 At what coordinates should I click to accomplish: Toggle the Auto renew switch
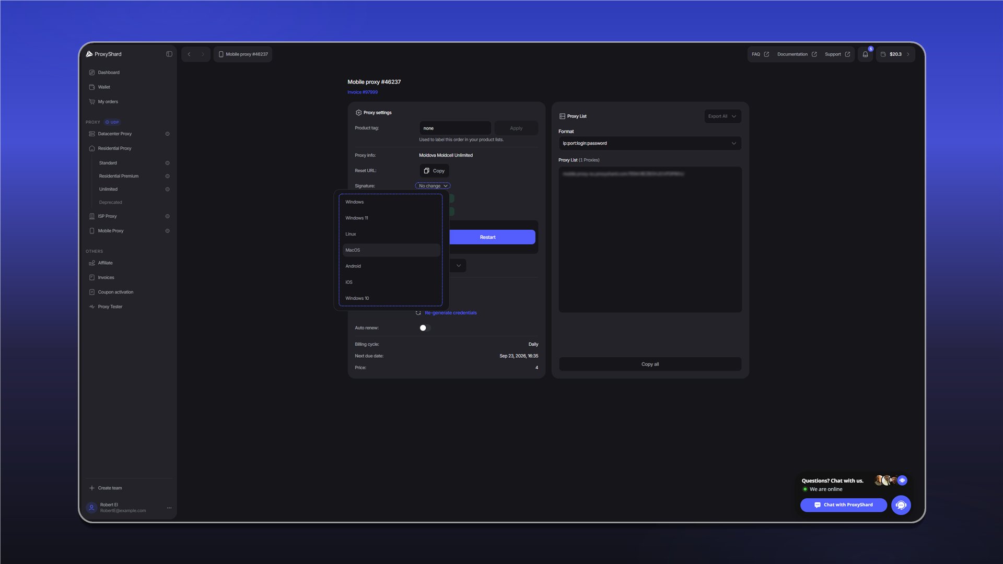[x=425, y=328]
